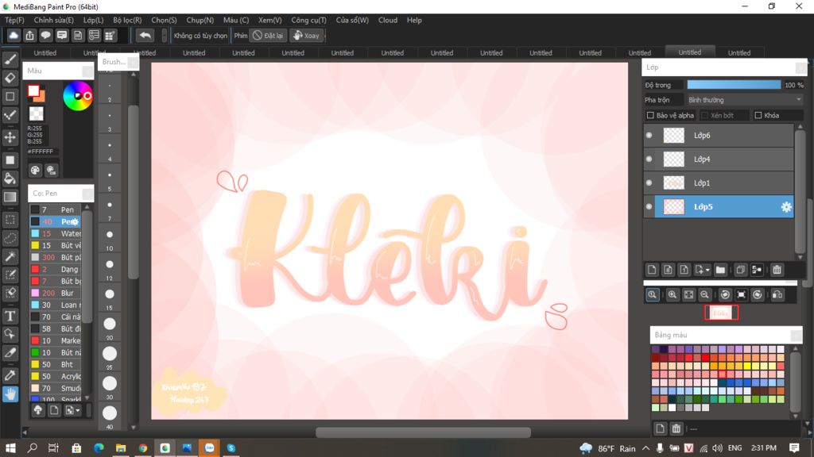This screenshot has height=457, width=814.
Task: Click the navigator preview thumbnail
Action: coord(721,313)
